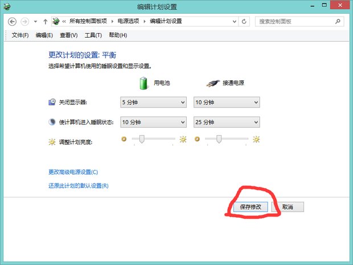Screen dimensions: 353x265
Task: Click the green battery icon
Action: [143, 83]
